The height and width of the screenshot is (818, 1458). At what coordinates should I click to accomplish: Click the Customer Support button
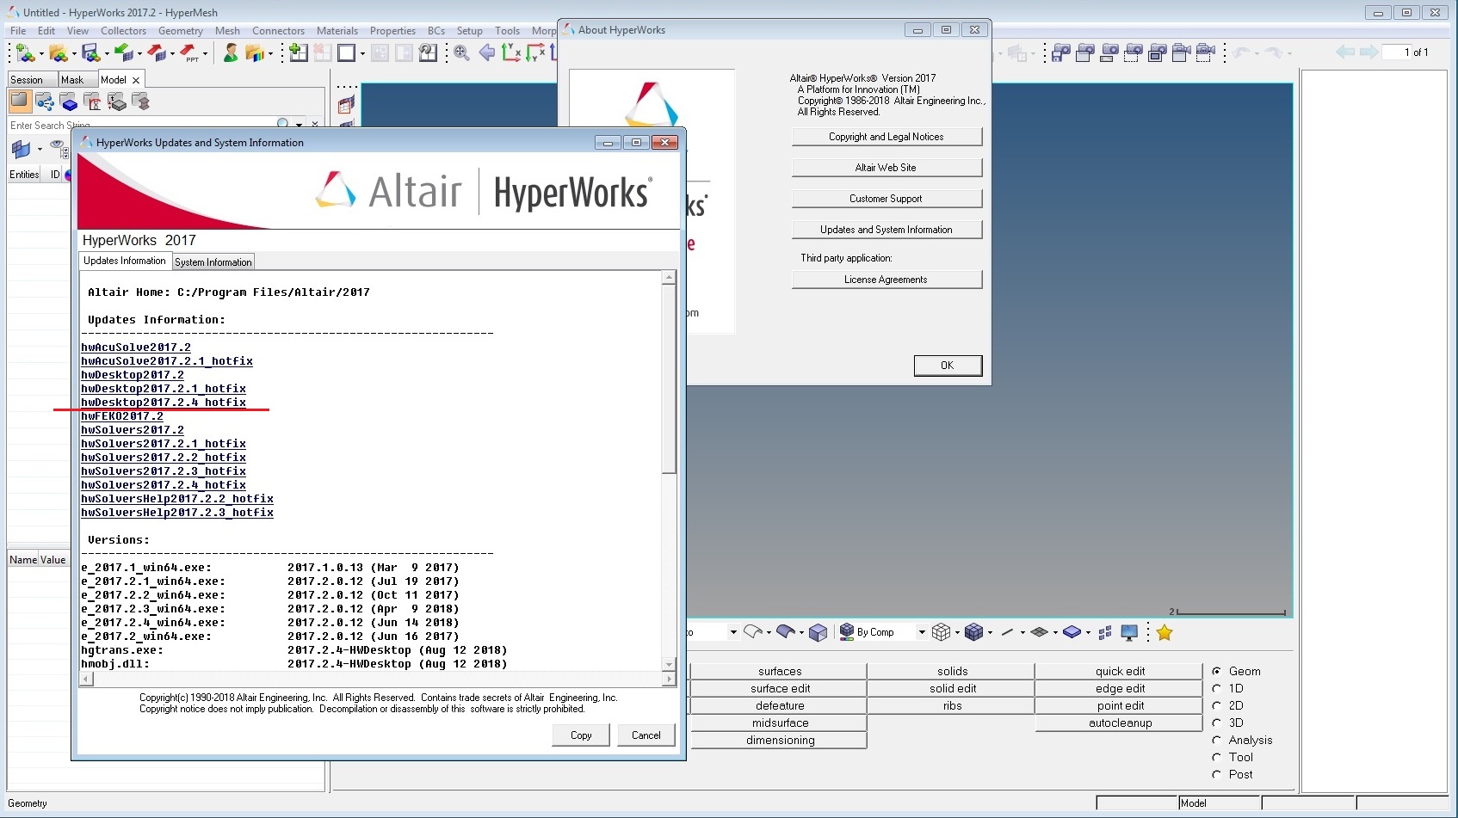coord(887,198)
